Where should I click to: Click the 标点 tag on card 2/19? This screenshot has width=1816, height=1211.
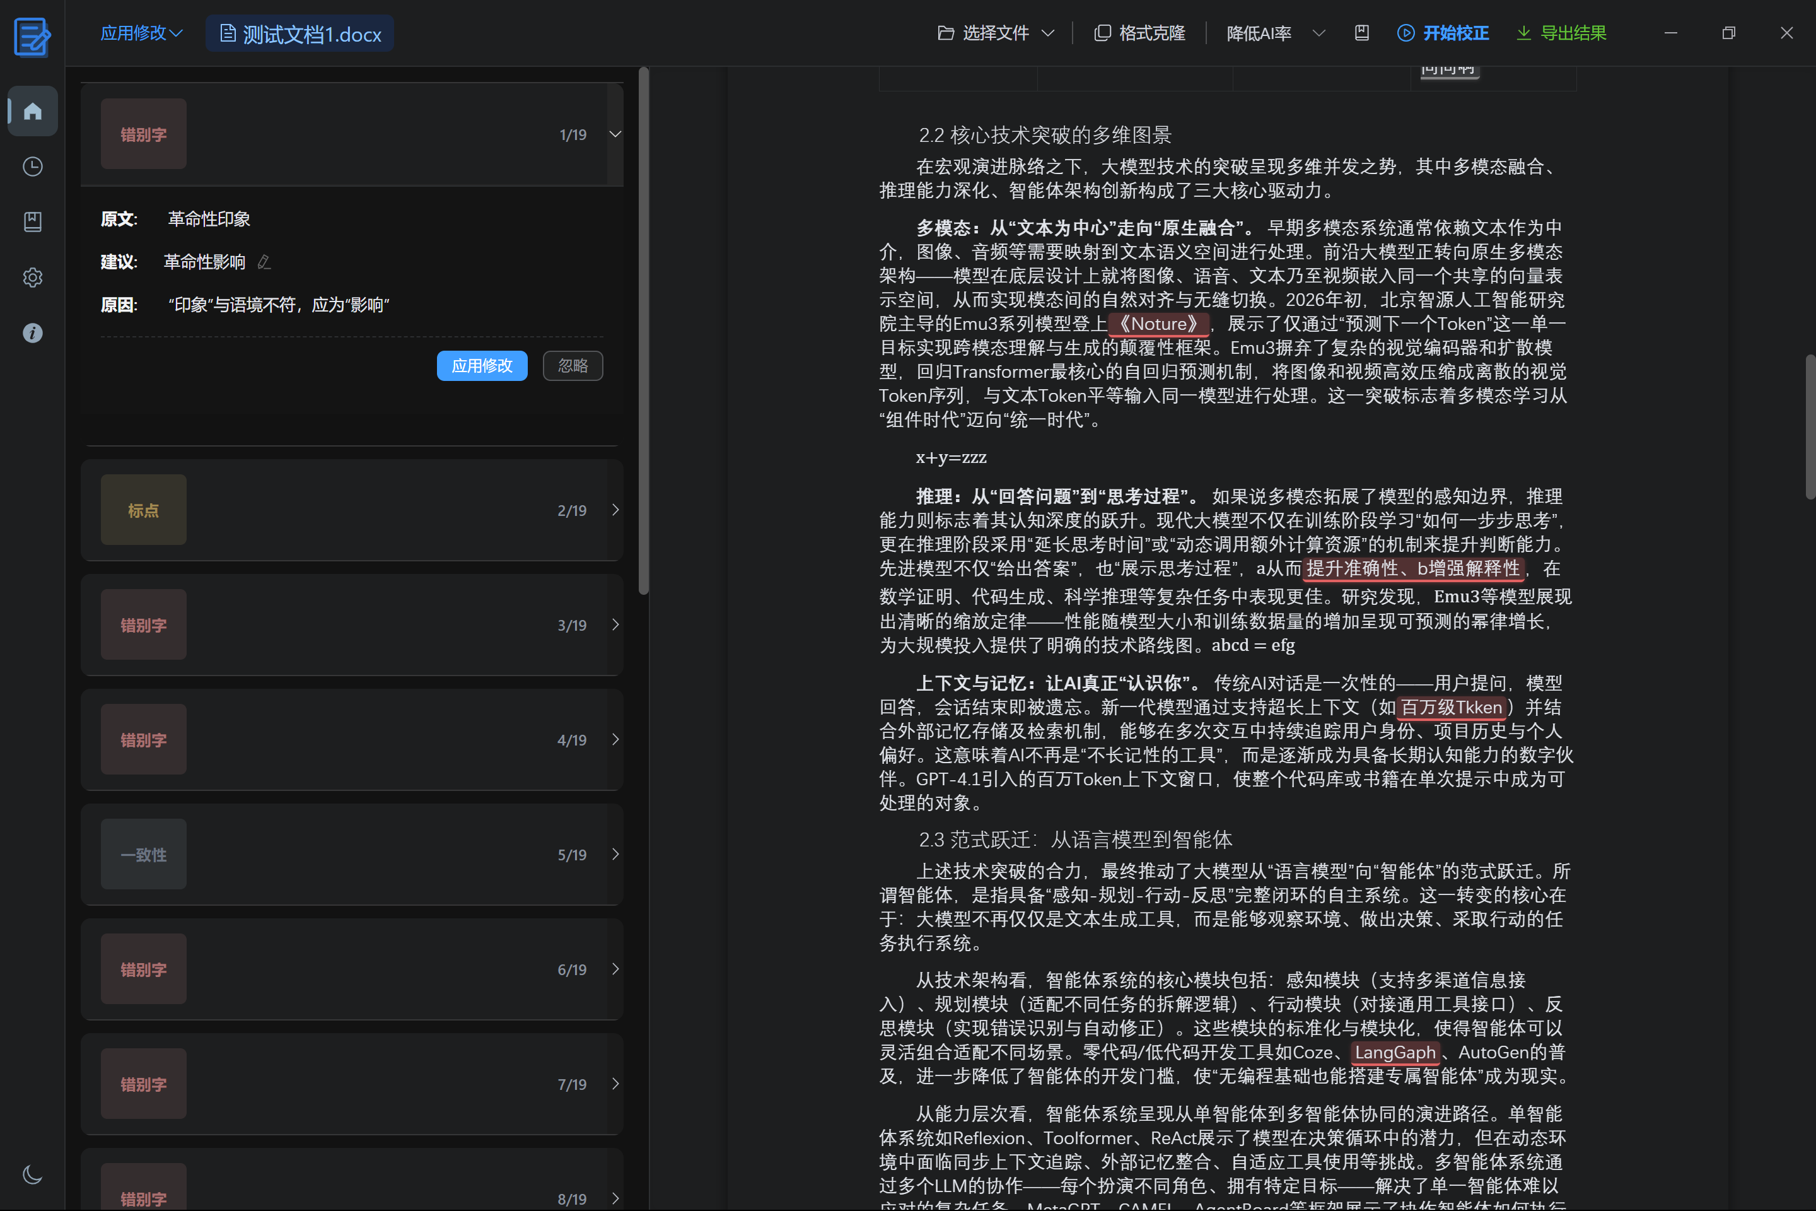click(144, 510)
